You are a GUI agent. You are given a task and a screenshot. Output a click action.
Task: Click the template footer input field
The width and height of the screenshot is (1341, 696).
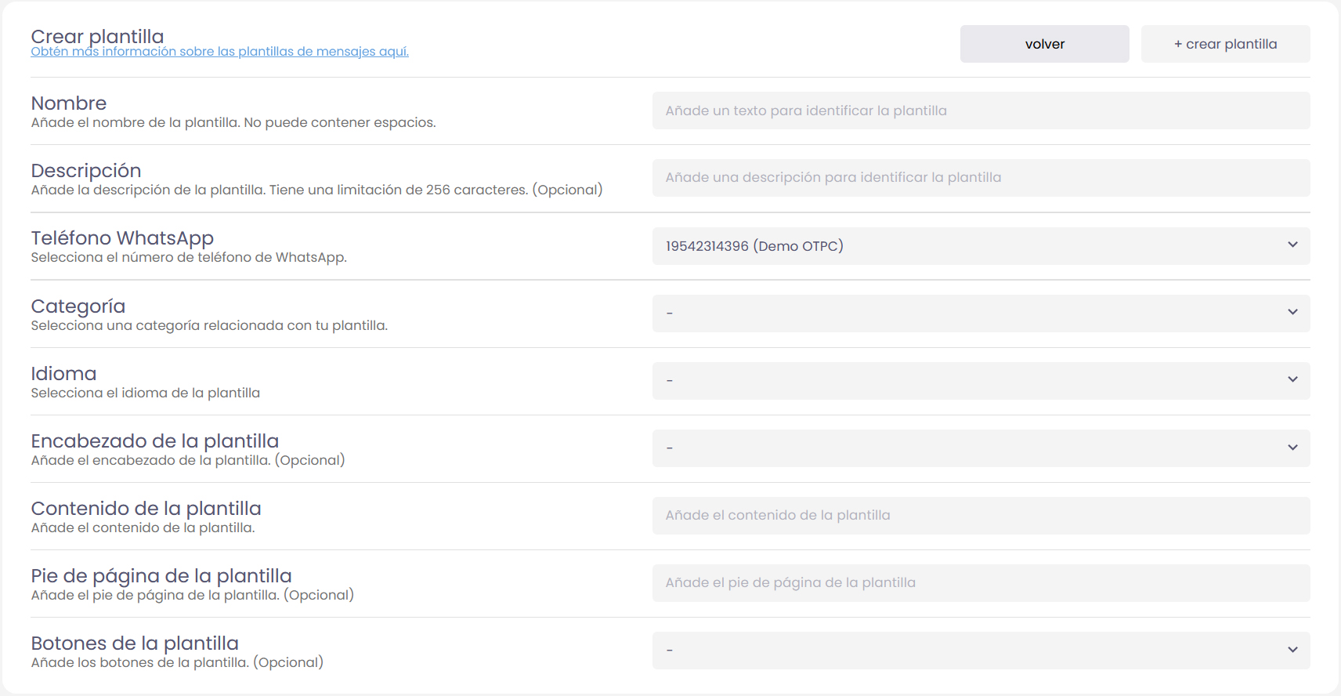[981, 583]
